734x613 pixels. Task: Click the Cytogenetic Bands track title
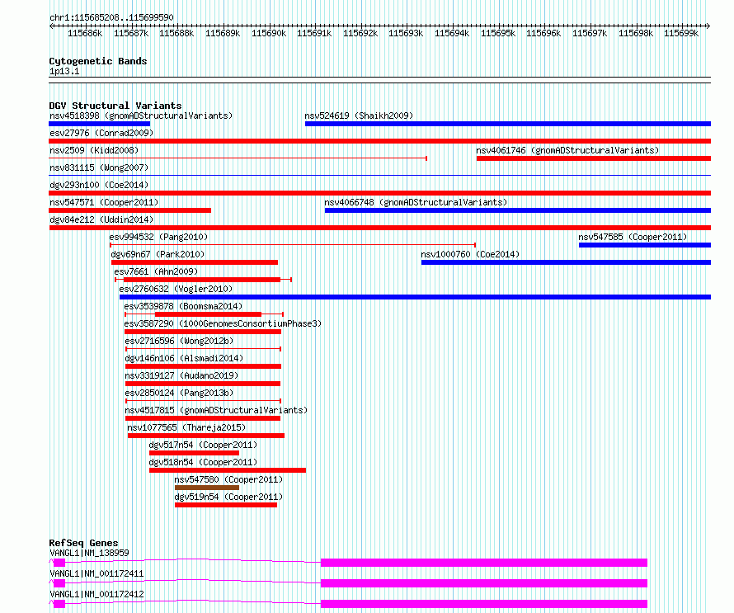point(98,61)
